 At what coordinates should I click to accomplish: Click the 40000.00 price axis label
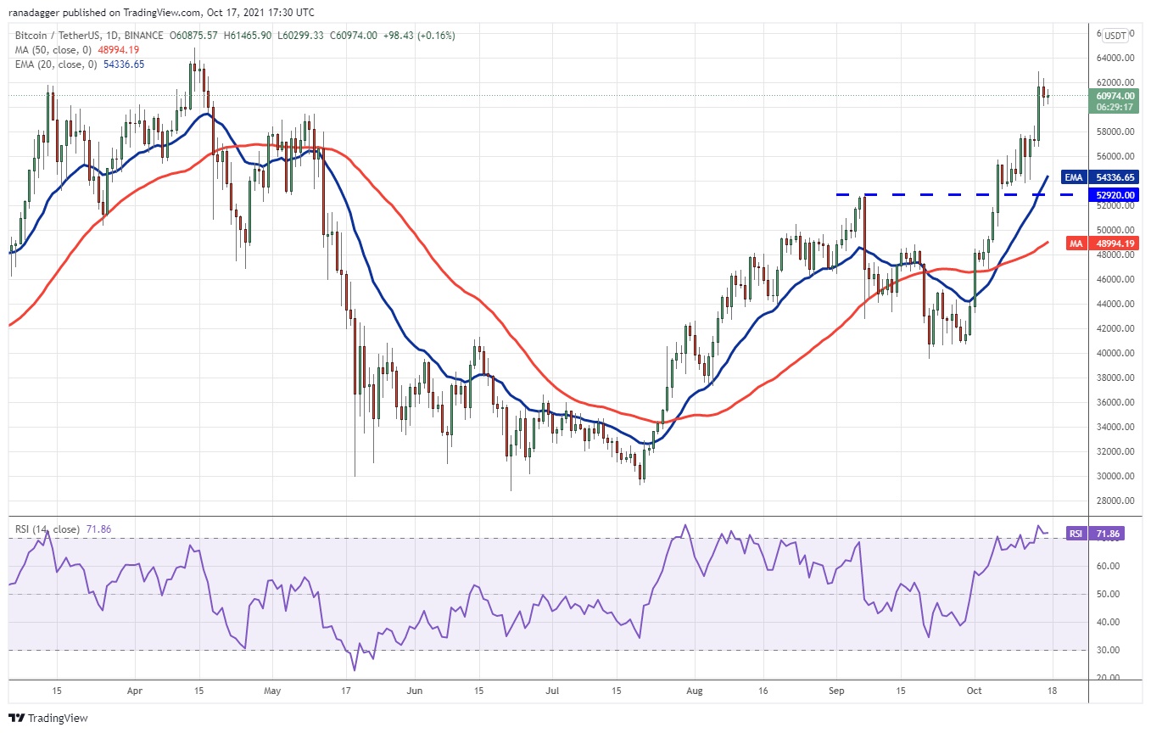[x=1115, y=353]
